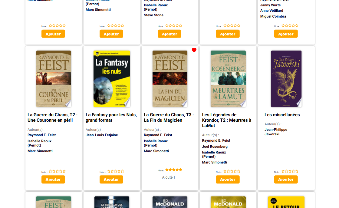The height and width of the screenshot is (208, 339).
Task: Open the Les miscellanées title
Action: click(282, 115)
